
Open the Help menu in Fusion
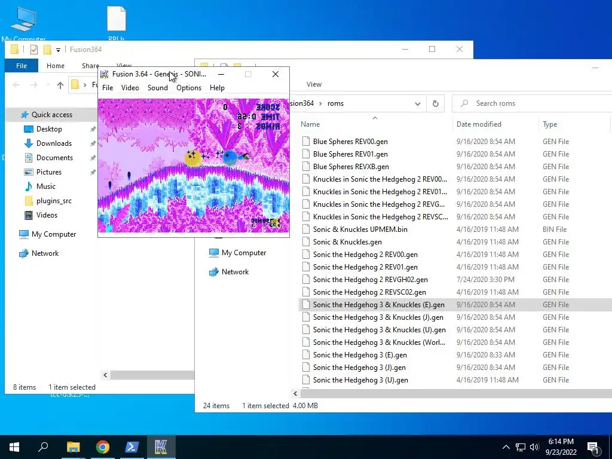click(x=217, y=88)
